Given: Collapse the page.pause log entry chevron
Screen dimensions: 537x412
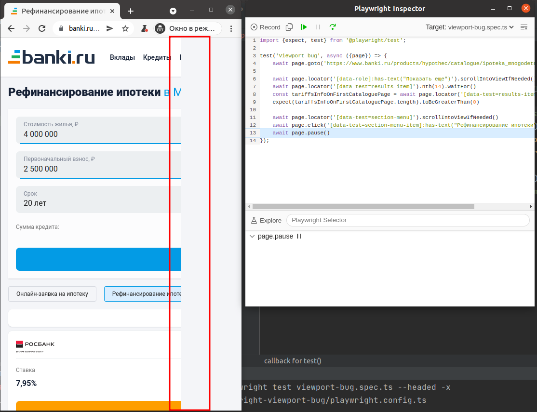Looking at the screenshot, I should (x=252, y=236).
